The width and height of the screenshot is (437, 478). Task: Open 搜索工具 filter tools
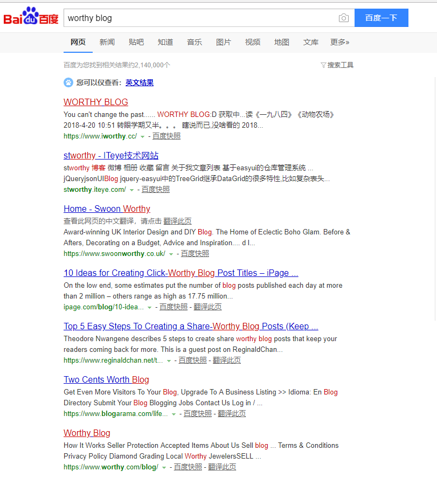337,65
